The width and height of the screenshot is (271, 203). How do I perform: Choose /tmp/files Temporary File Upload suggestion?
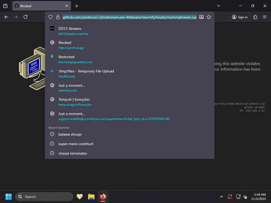coord(130,74)
